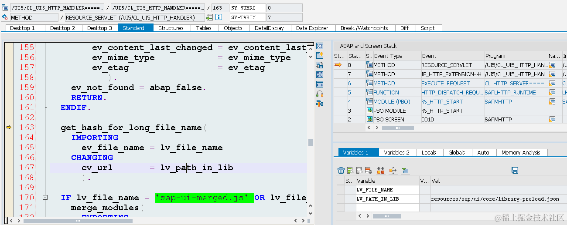This screenshot has width=567, height=225.
Task: Click the navigation icon in RESOURCE_SERVLET stack row
Action: pos(552,65)
